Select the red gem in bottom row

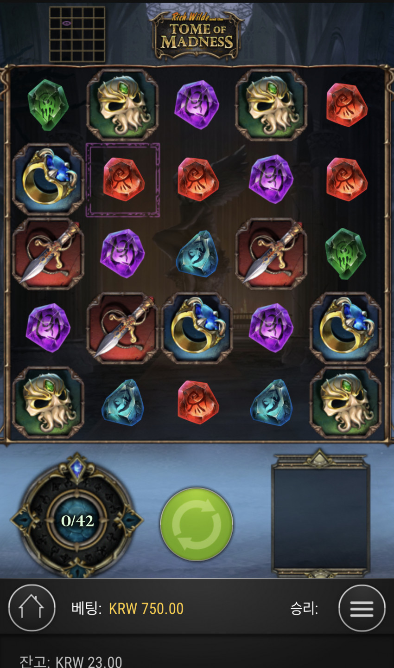click(197, 402)
